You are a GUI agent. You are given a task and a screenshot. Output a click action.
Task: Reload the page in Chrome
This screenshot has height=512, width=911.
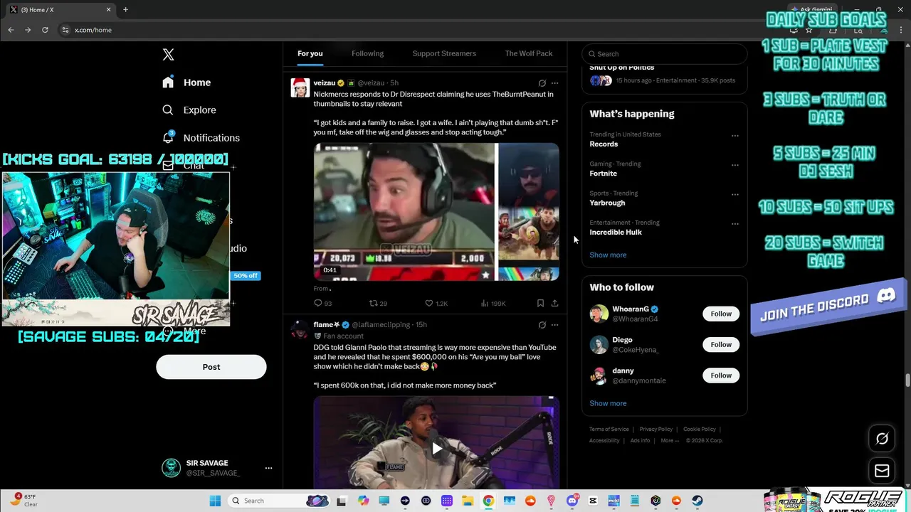click(x=45, y=30)
